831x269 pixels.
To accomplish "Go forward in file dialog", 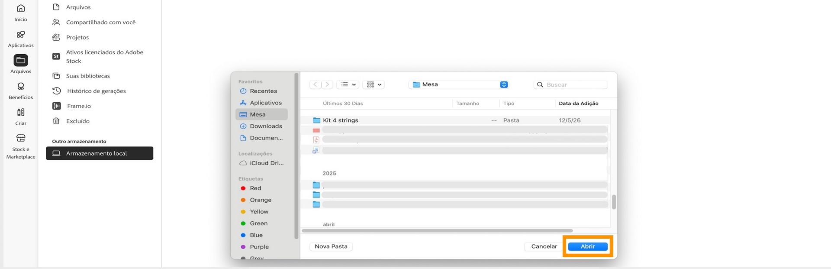I will pos(327,84).
